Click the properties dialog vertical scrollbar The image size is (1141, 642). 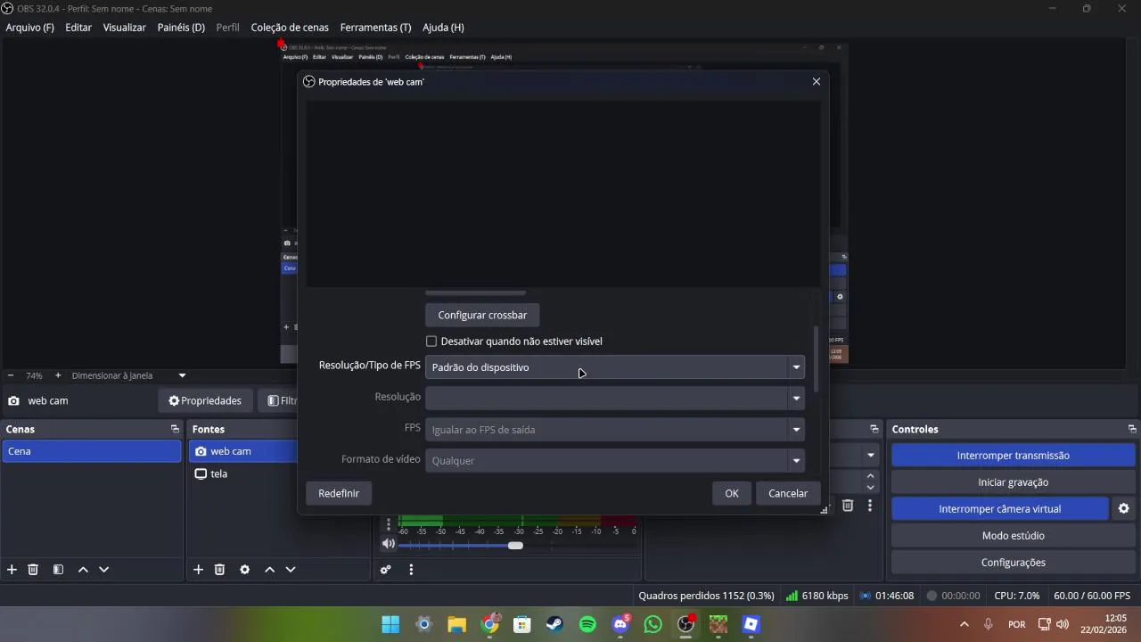pyautogui.click(x=817, y=358)
